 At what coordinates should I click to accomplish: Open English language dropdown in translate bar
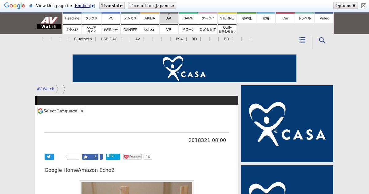click(x=85, y=6)
